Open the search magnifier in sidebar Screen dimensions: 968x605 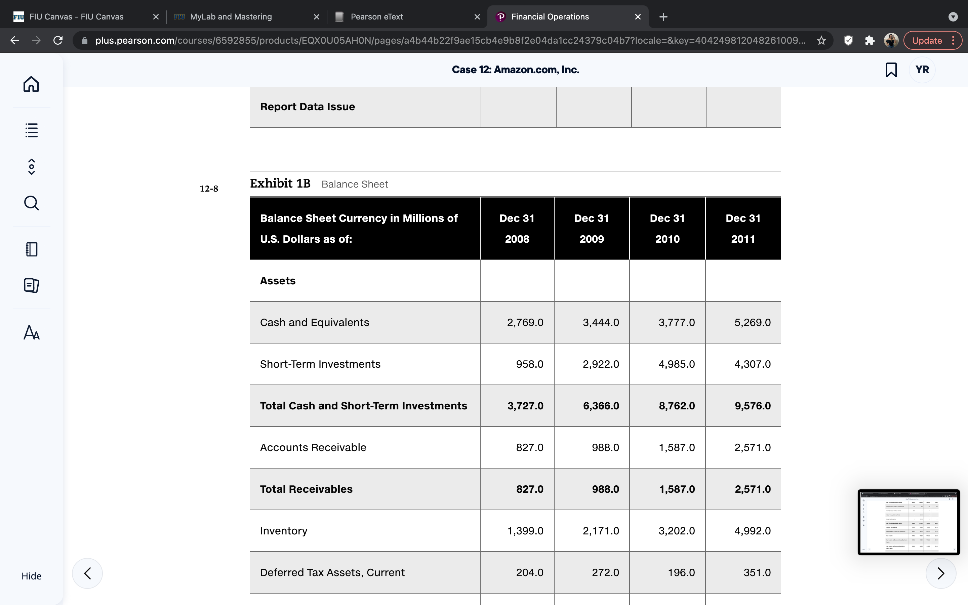click(31, 203)
